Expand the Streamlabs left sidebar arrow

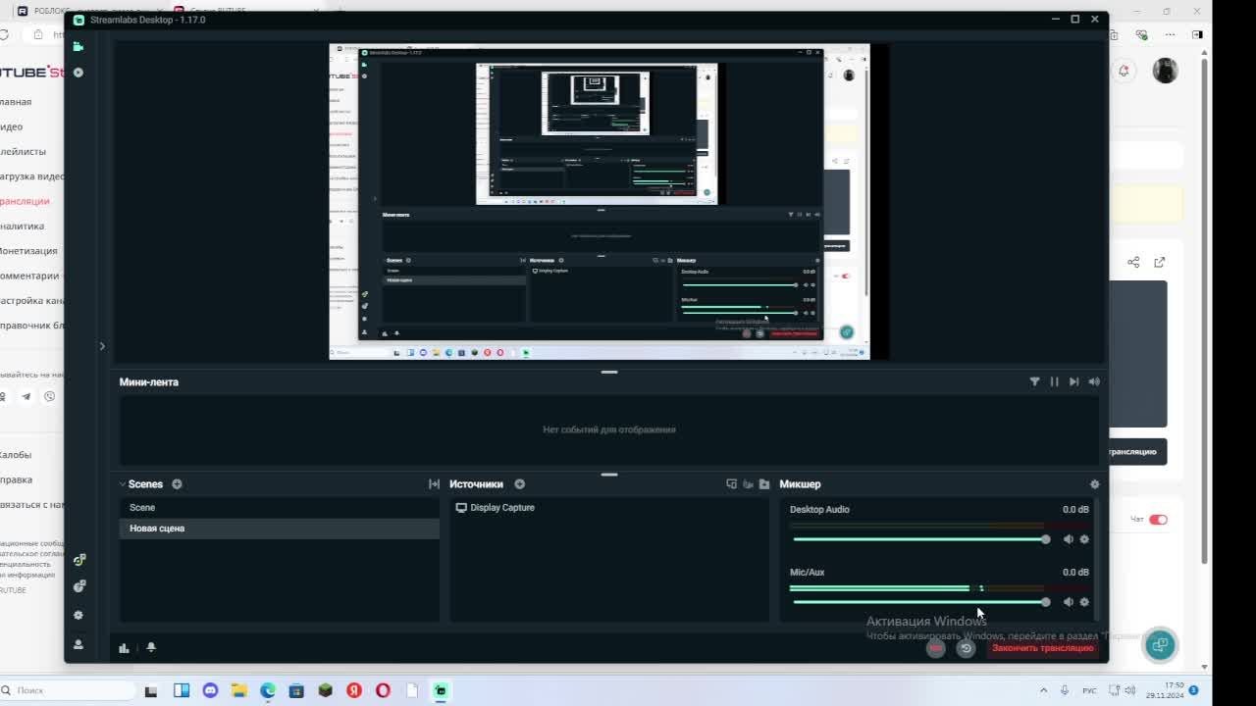click(x=102, y=346)
